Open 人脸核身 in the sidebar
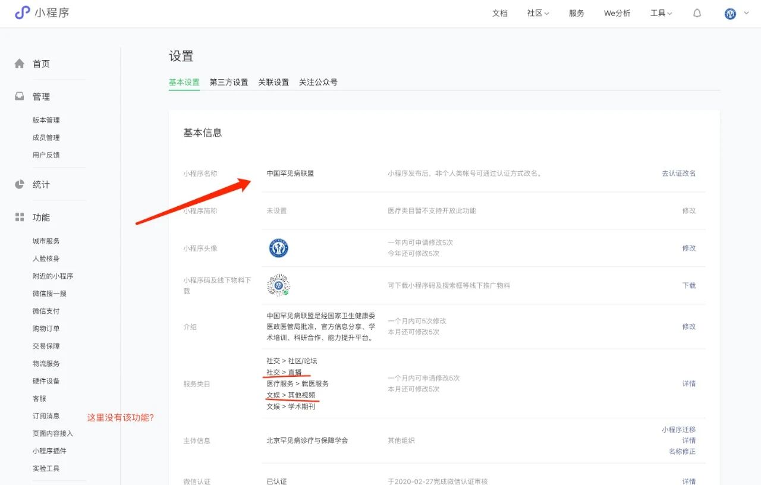Viewport: 761px width, 485px height. tap(46, 259)
